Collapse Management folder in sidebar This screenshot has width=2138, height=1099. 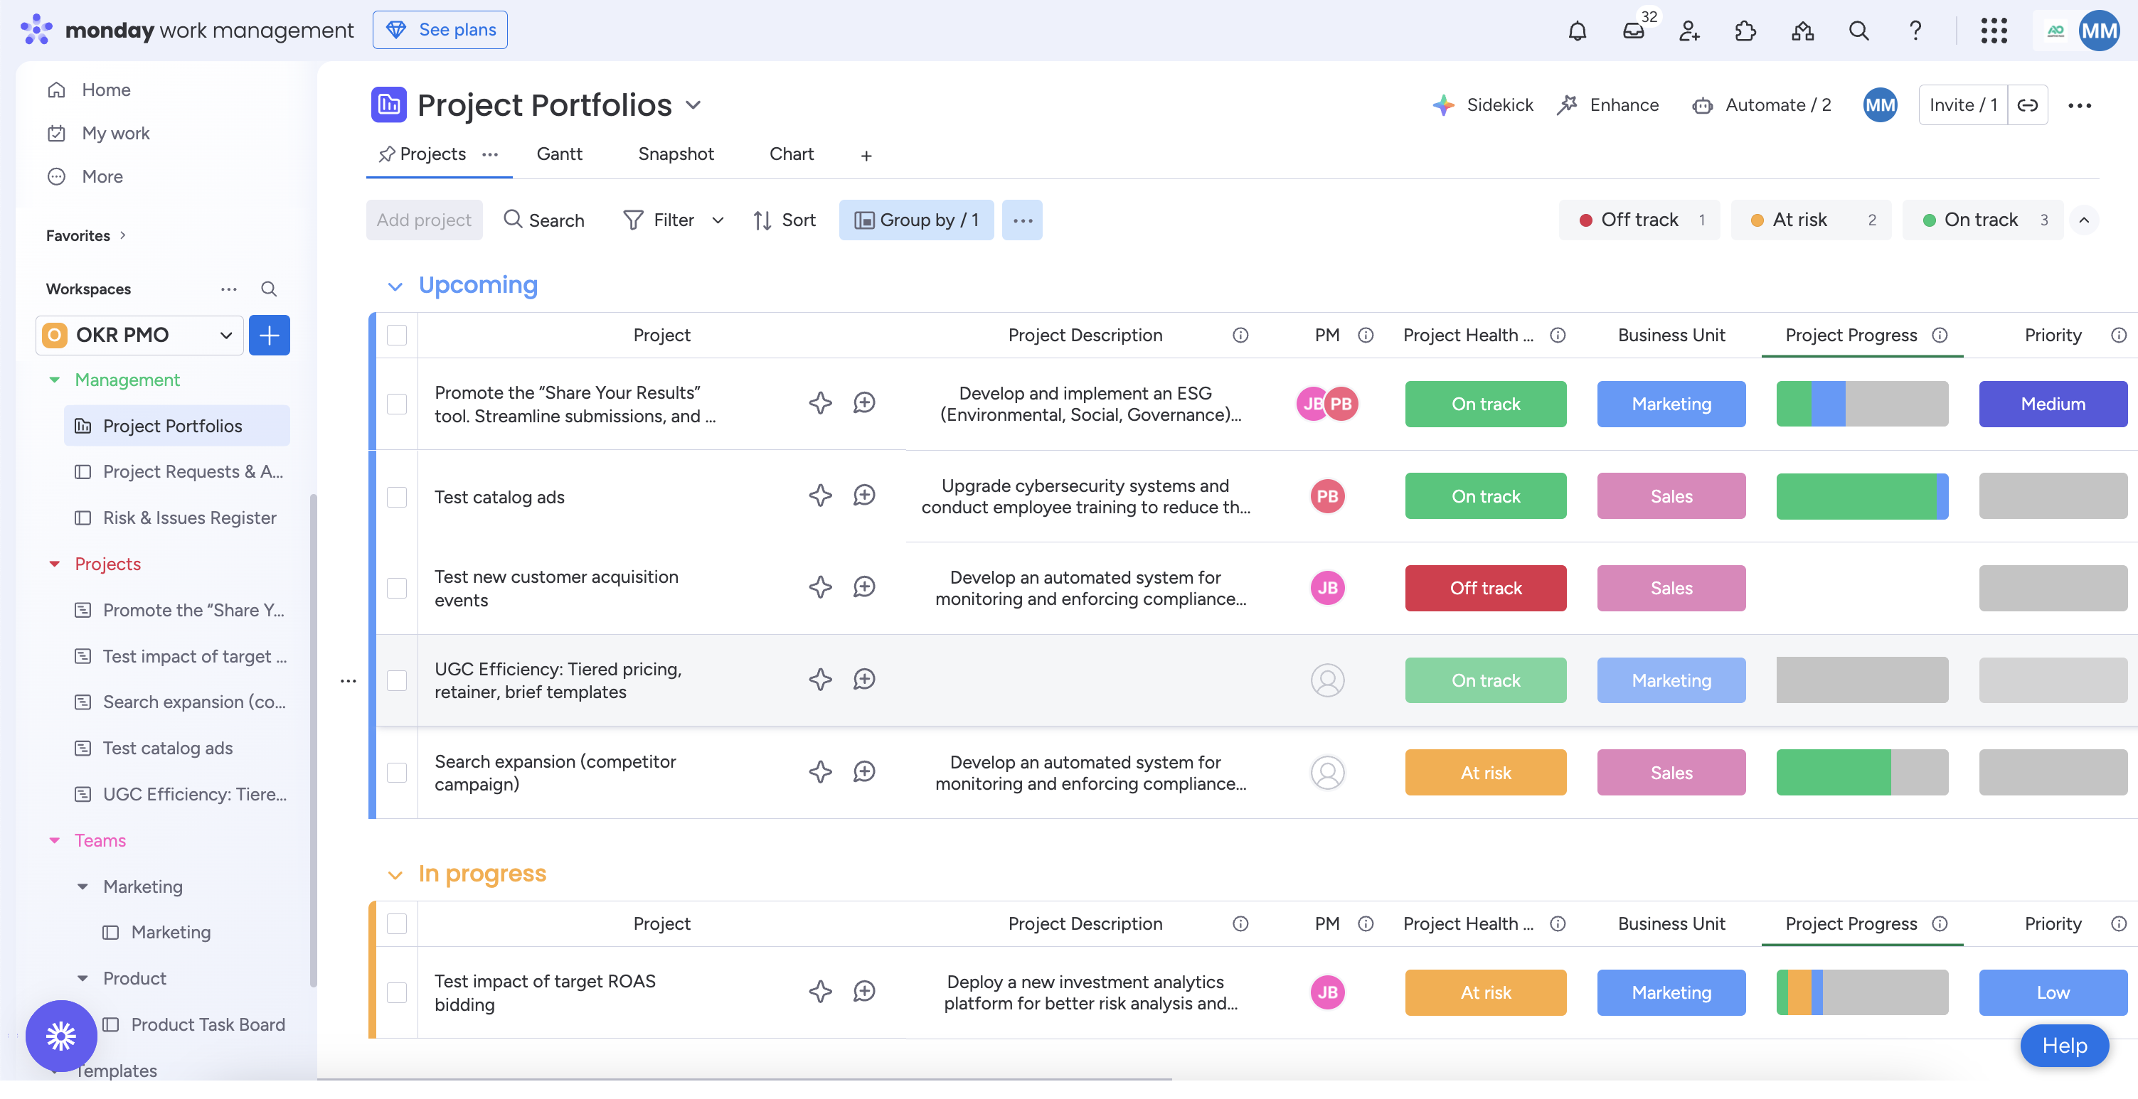54,380
